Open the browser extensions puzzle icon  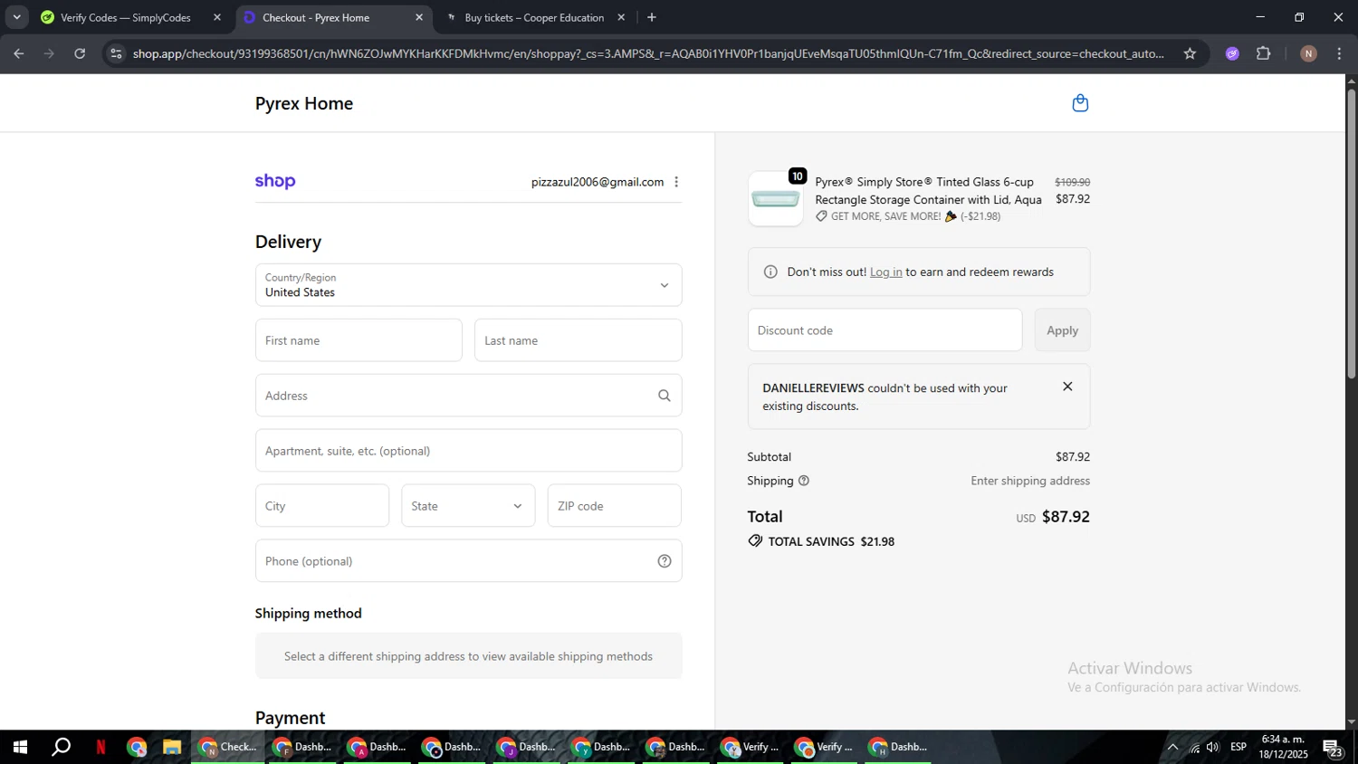(1264, 53)
